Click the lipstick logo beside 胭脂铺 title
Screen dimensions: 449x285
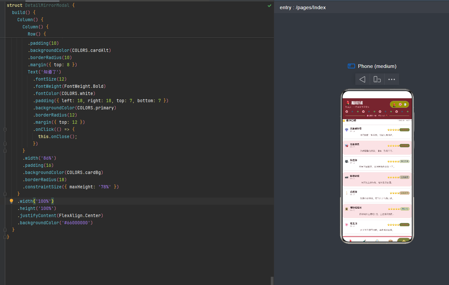pyautogui.click(x=348, y=103)
